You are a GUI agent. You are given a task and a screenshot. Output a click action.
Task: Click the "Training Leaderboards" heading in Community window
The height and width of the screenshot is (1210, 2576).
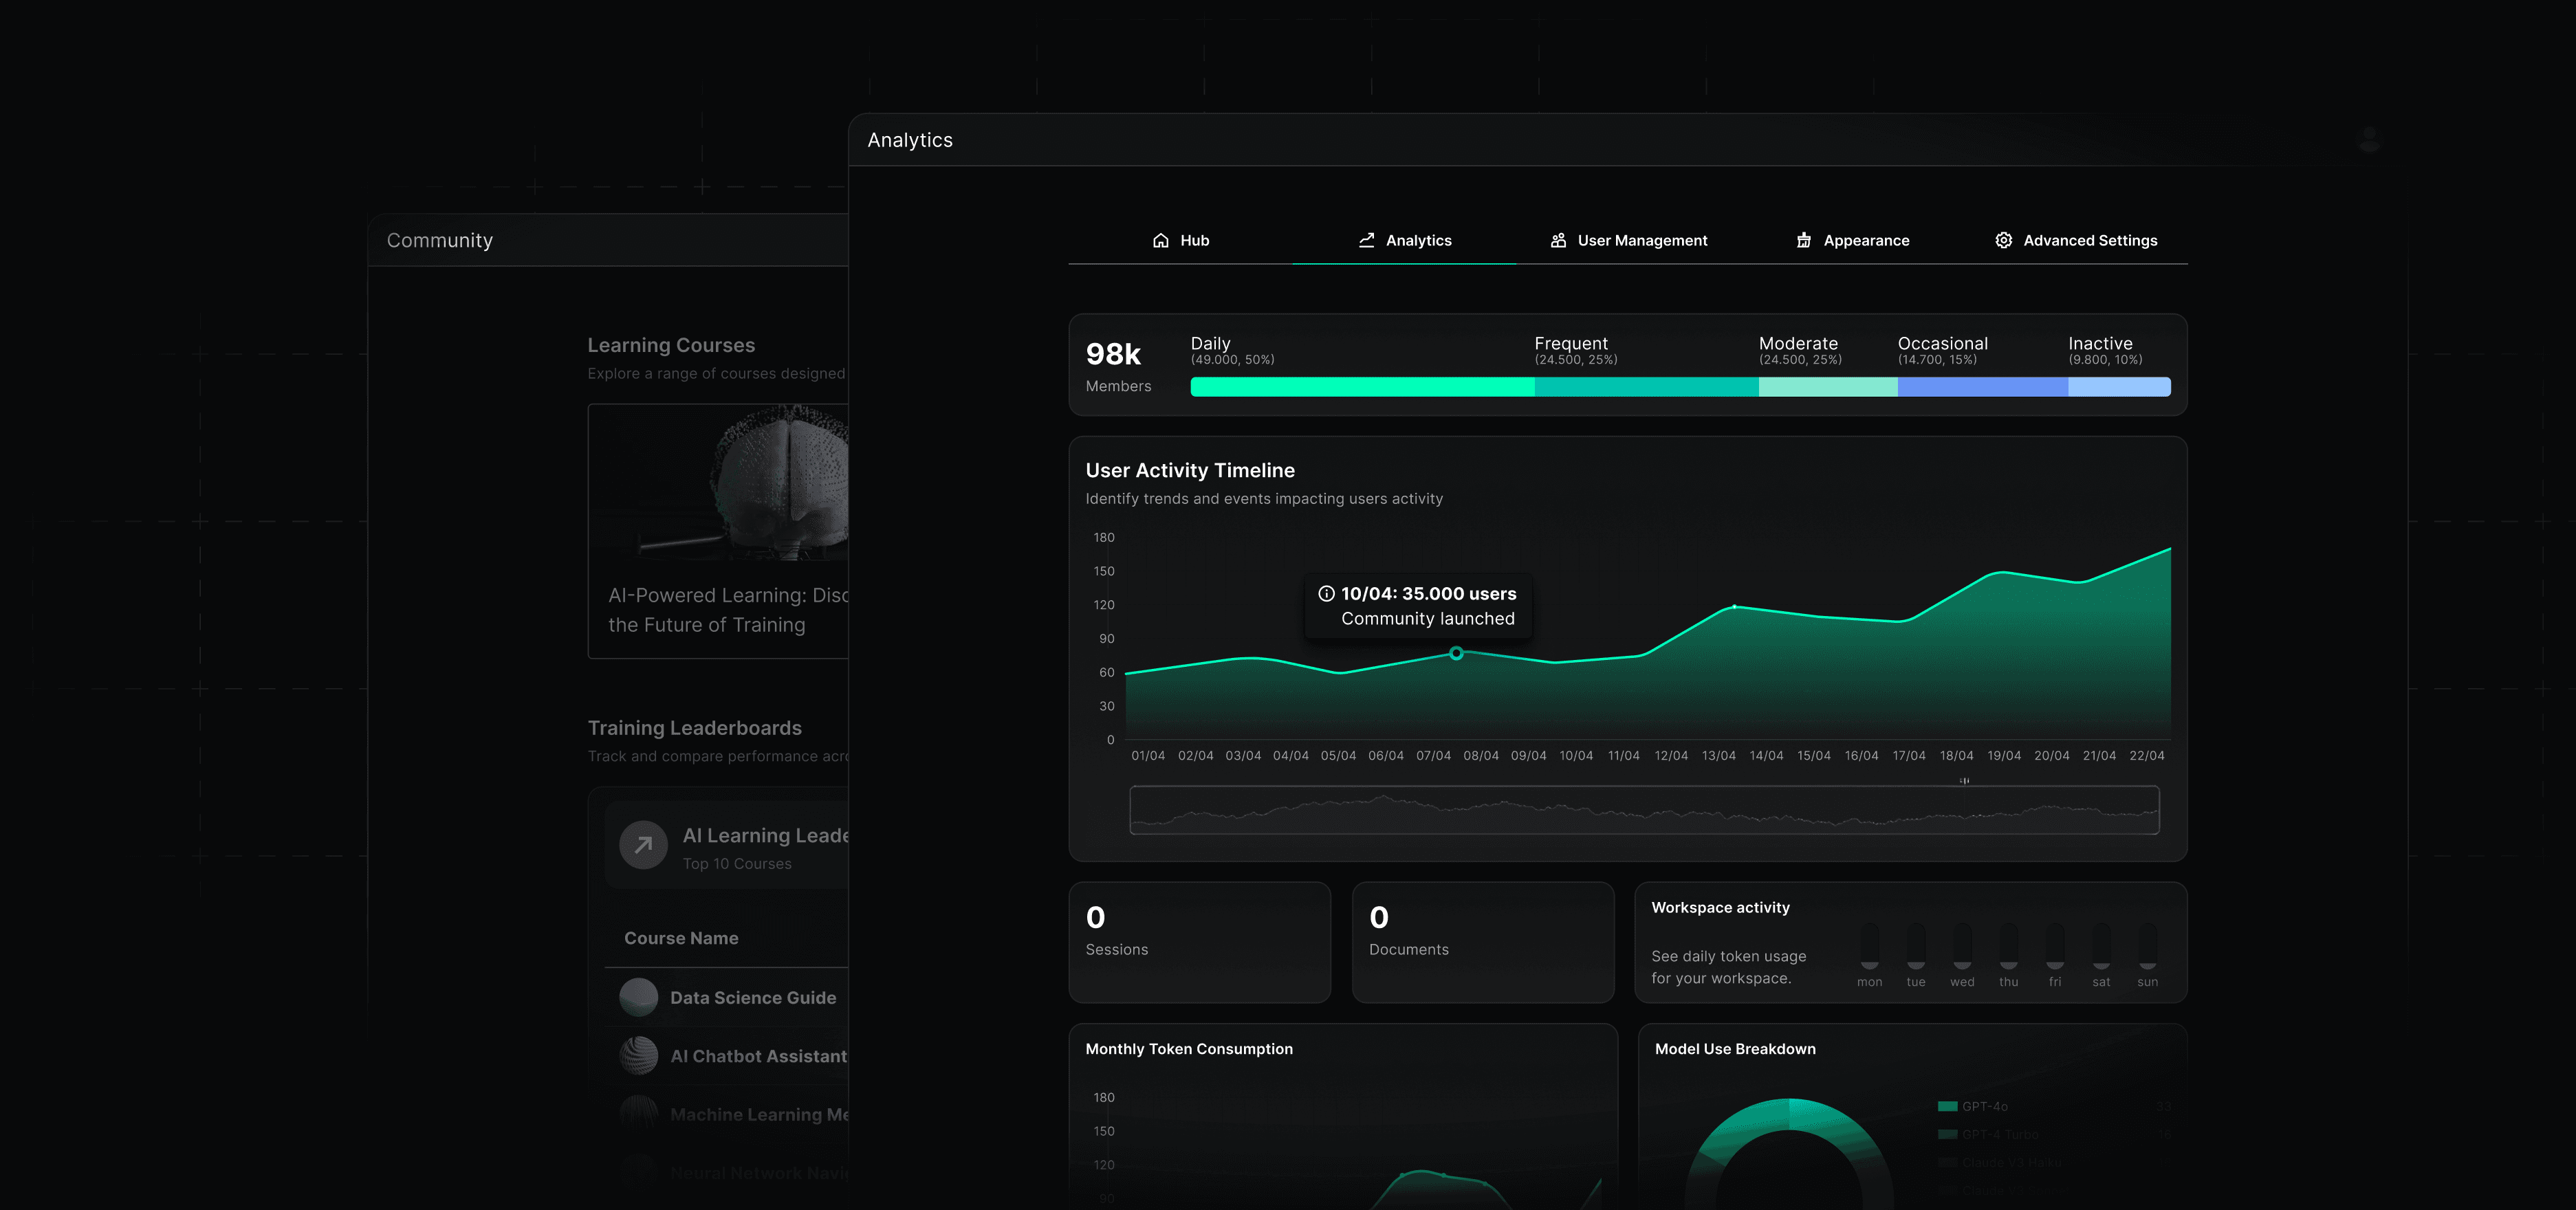pyautogui.click(x=694, y=728)
